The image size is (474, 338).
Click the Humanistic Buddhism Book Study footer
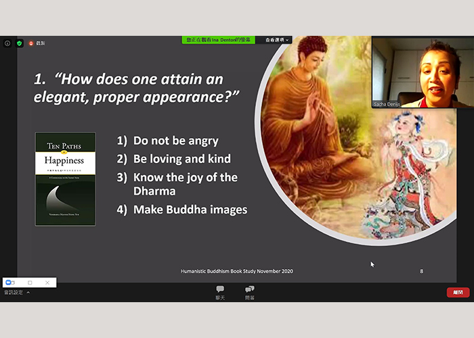point(237,271)
